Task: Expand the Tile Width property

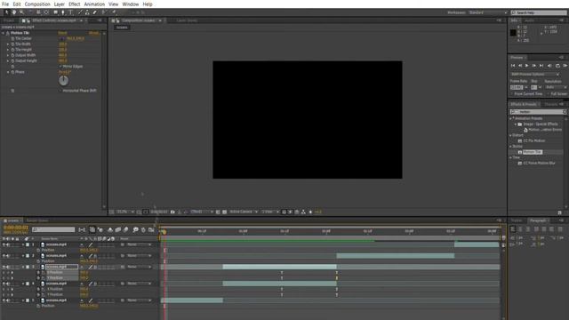Action: coord(8,44)
